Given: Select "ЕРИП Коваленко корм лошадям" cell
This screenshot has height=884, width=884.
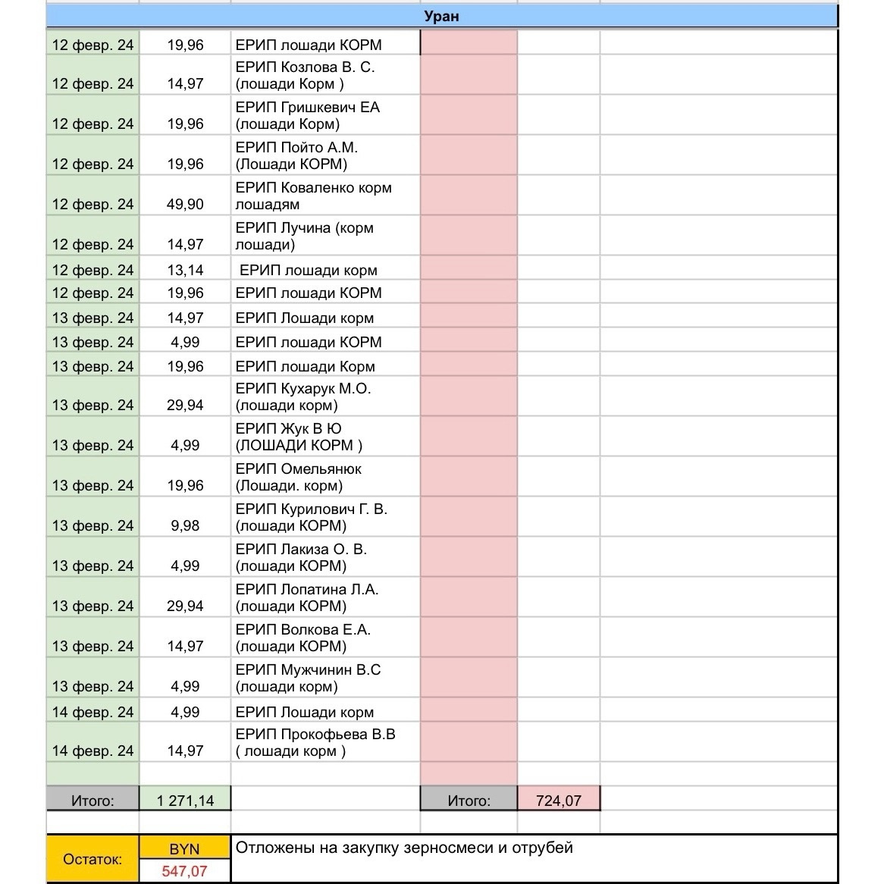Looking at the screenshot, I should point(324,196).
